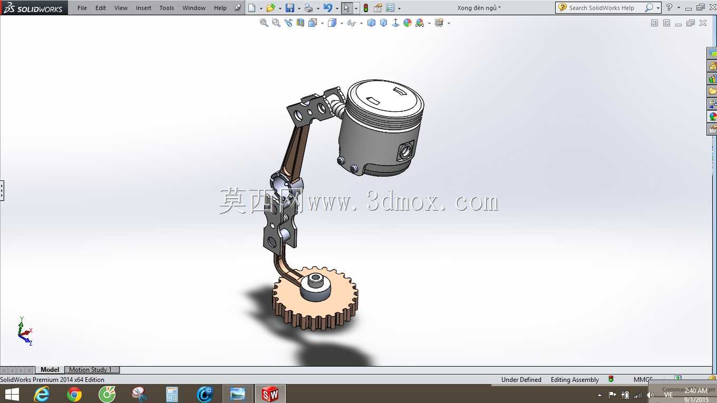Open the Insert menu
The height and width of the screenshot is (403, 717).
(x=143, y=8)
